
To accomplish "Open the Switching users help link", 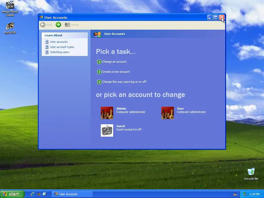I will (x=60, y=52).
